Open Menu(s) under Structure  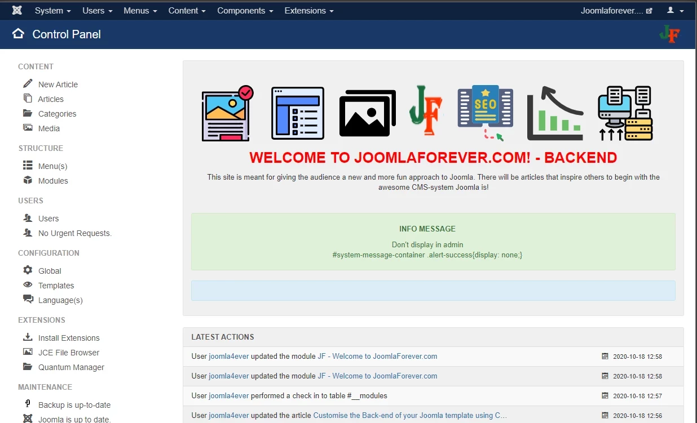[52, 166]
